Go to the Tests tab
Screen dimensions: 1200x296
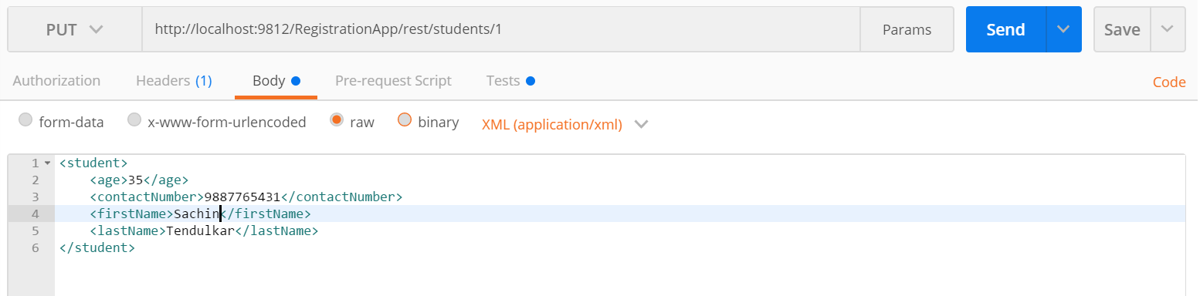coord(510,80)
